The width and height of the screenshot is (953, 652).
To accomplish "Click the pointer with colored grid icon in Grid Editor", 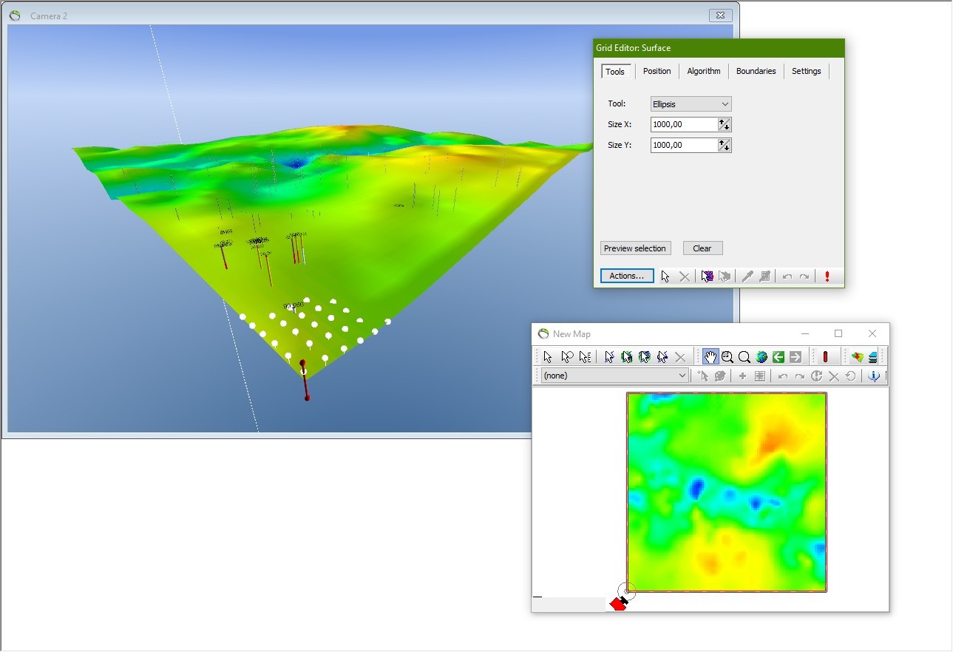I will click(x=708, y=276).
